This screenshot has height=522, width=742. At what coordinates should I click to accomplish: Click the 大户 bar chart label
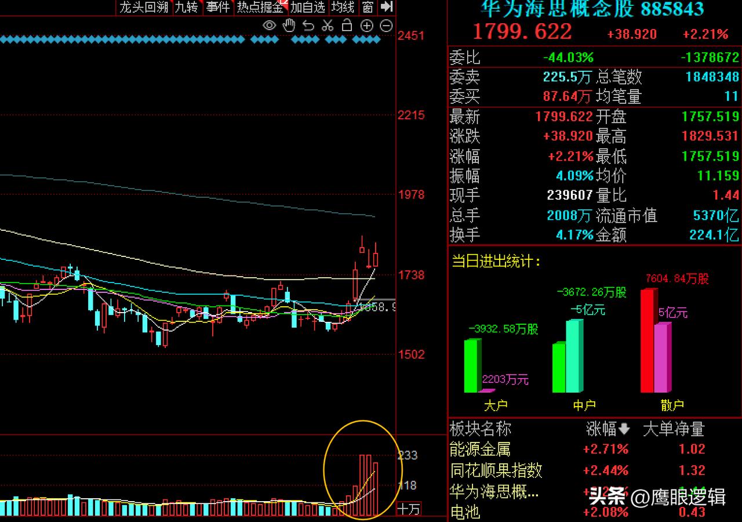coord(495,405)
